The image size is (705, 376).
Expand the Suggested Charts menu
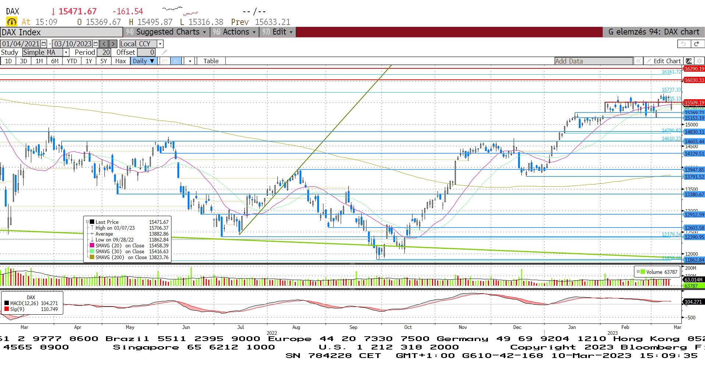point(166,32)
